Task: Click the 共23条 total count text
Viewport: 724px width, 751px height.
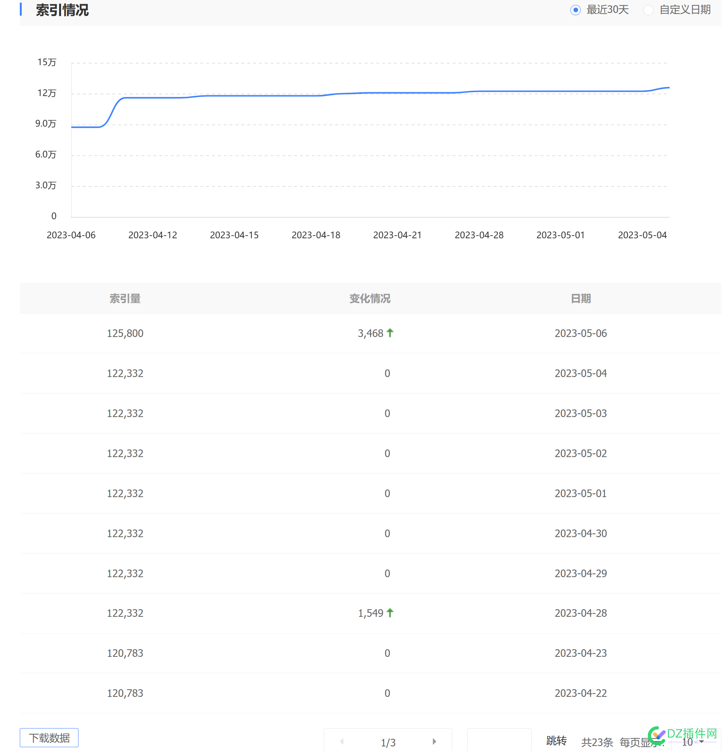Action: [x=597, y=742]
